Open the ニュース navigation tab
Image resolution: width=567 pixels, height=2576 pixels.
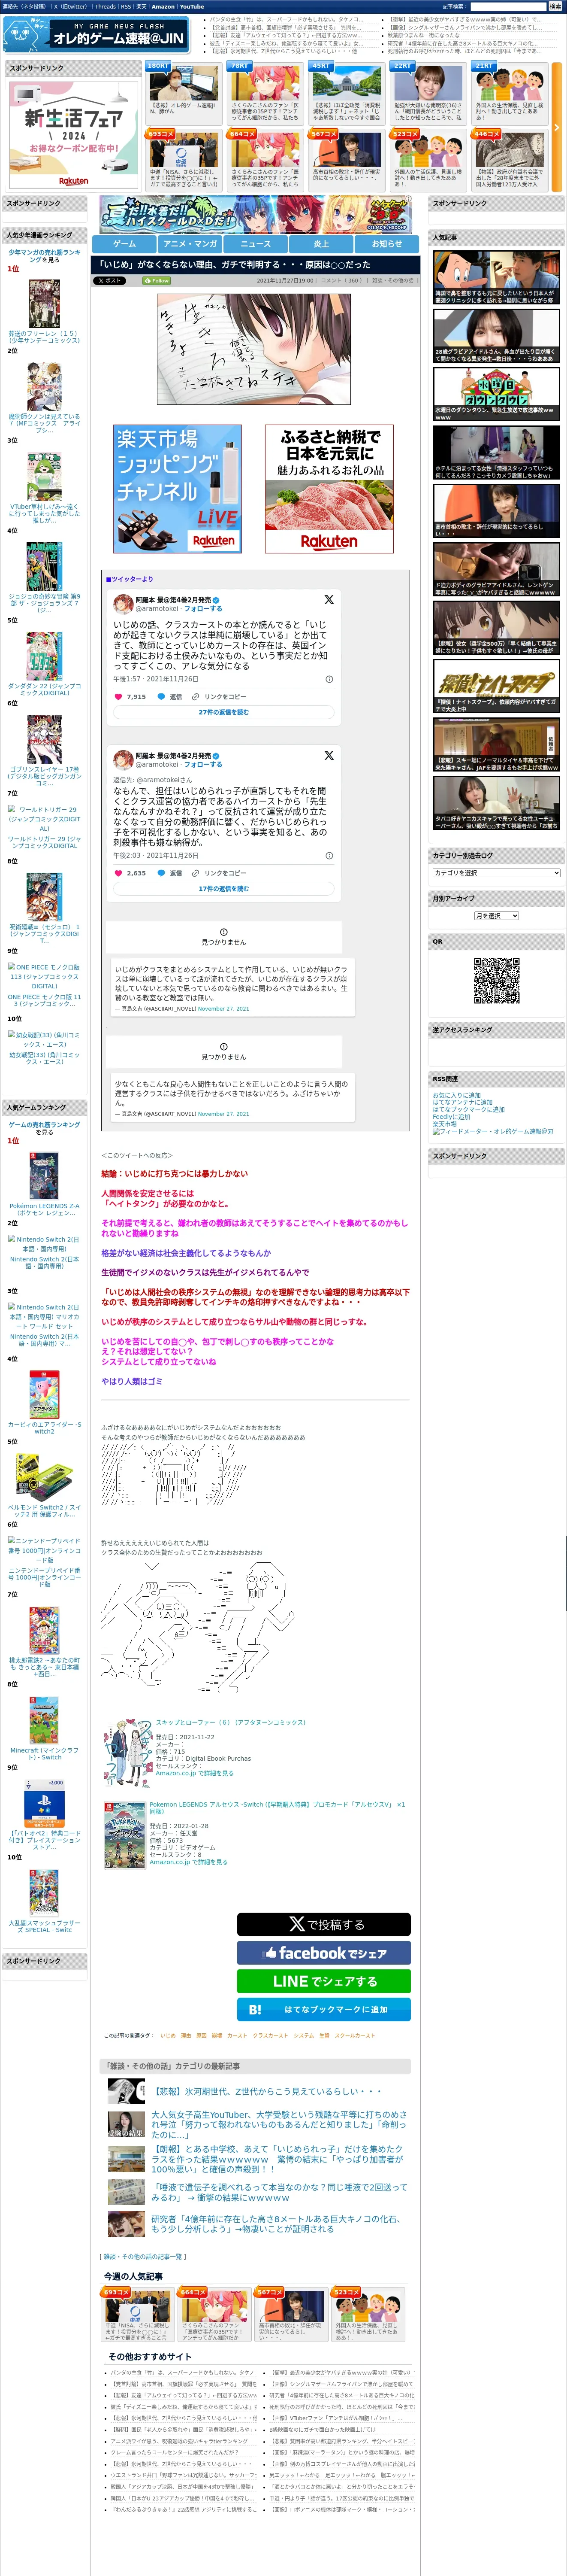tap(256, 243)
